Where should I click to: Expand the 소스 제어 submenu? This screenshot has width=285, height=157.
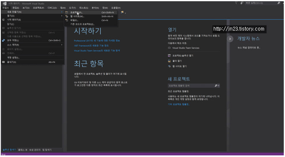click(x=33, y=45)
